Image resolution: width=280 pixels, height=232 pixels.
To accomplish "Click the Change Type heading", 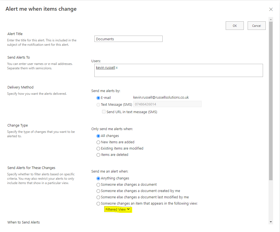I will 18,125.
